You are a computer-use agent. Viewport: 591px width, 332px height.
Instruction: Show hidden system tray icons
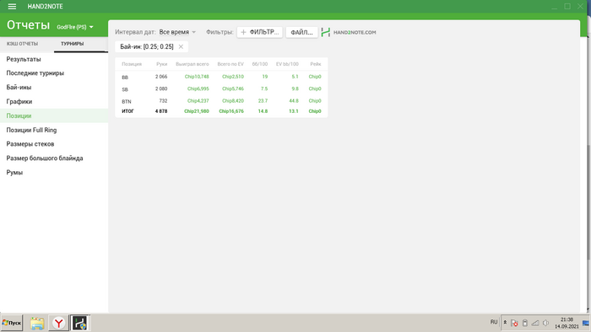click(x=505, y=322)
